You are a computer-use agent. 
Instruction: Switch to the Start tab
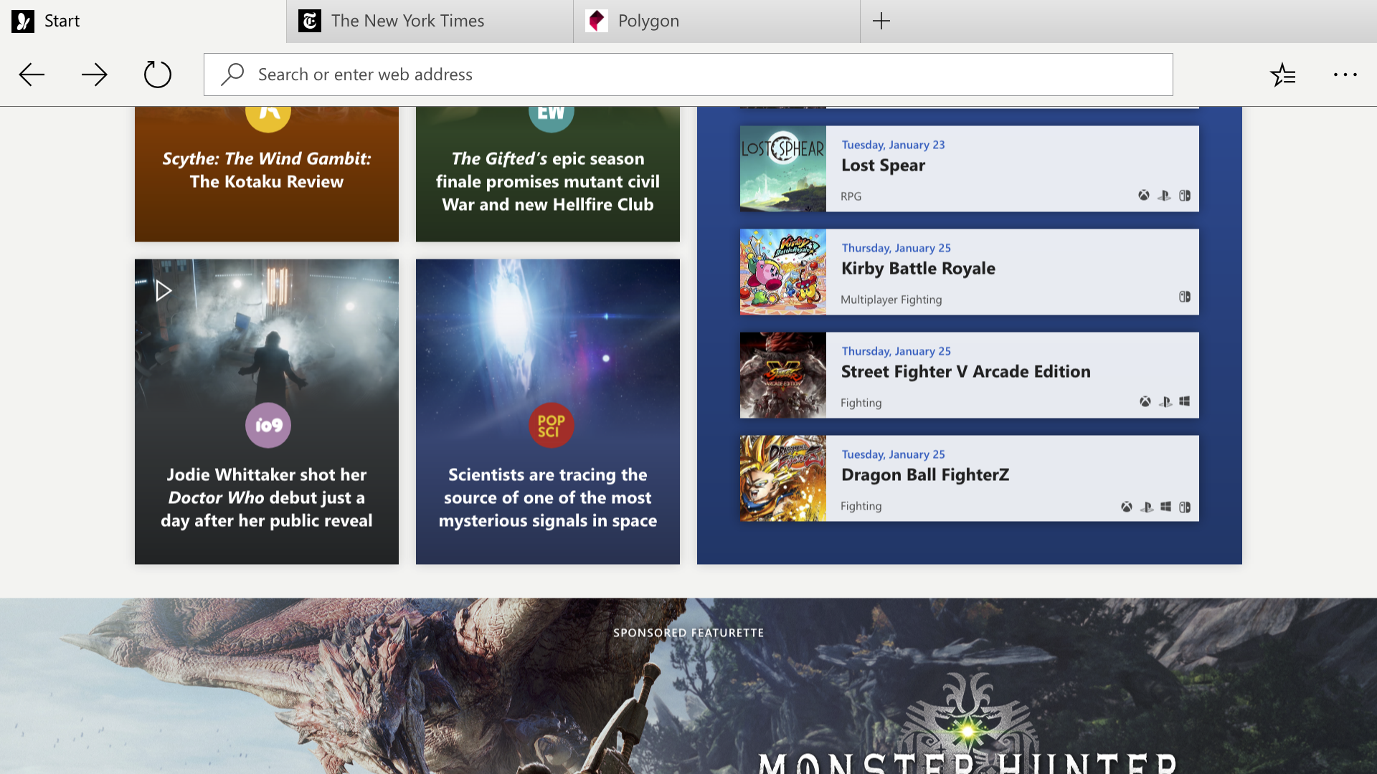143,21
